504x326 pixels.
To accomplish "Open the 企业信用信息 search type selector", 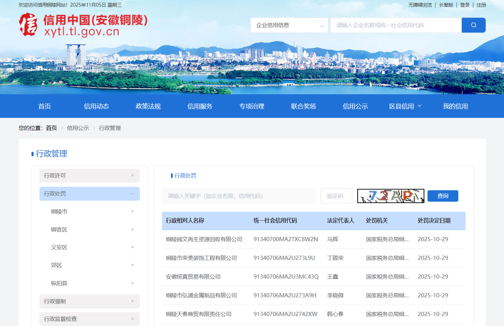I will 289,25.
